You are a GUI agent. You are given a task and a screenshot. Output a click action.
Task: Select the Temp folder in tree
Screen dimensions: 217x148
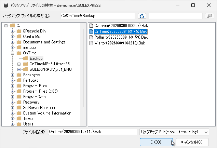pyautogui.click(x=28, y=119)
